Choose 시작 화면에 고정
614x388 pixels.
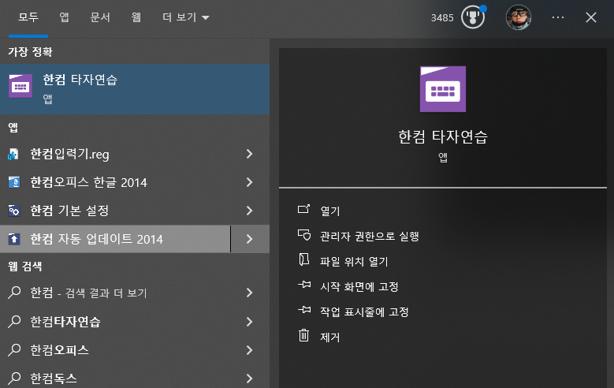coord(359,286)
